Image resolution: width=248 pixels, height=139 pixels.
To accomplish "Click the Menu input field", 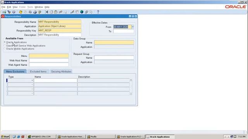I will 49,56.
